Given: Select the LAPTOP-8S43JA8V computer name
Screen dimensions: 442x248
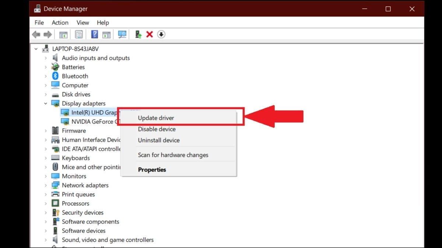Looking at the screenshot, I should click(x=76, y=49).
